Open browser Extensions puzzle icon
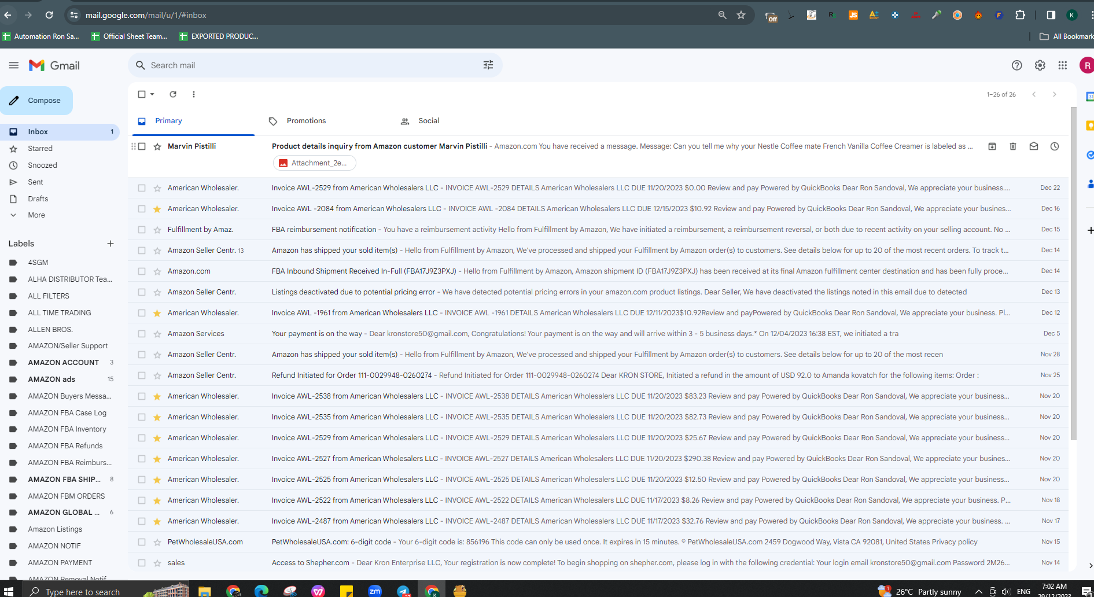Screen dimensions: 1094x597 tap(1020, 15)
